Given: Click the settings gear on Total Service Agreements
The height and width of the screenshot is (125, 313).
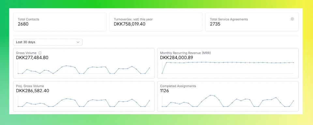Looking at the screenshot, I should 292,19.
